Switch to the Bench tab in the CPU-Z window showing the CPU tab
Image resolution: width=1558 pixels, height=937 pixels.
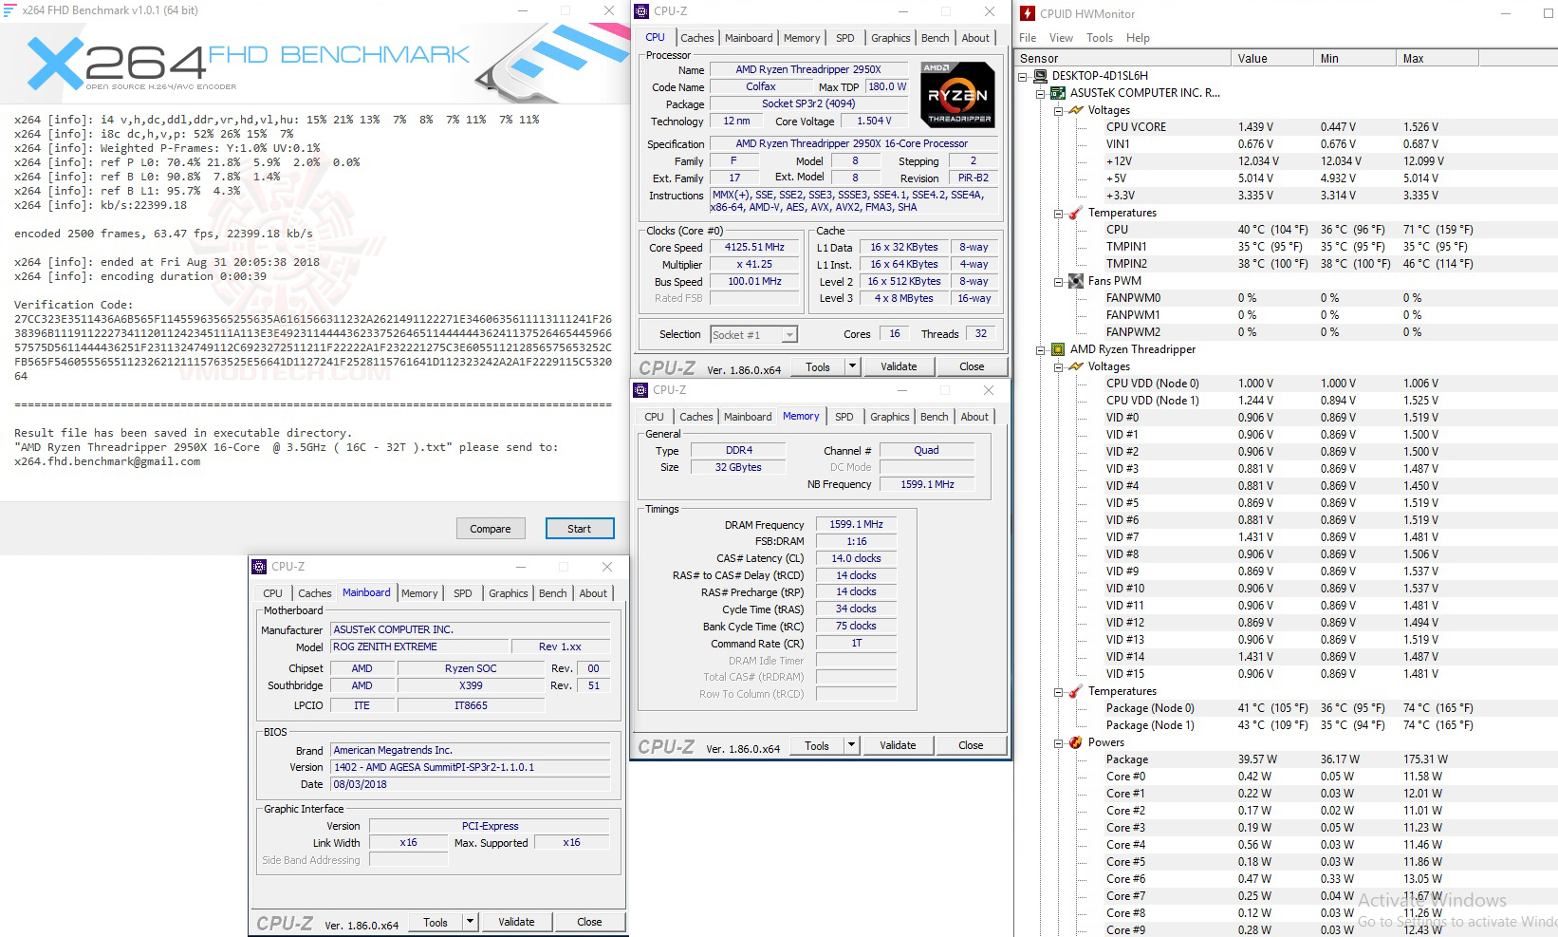(935, 38)
